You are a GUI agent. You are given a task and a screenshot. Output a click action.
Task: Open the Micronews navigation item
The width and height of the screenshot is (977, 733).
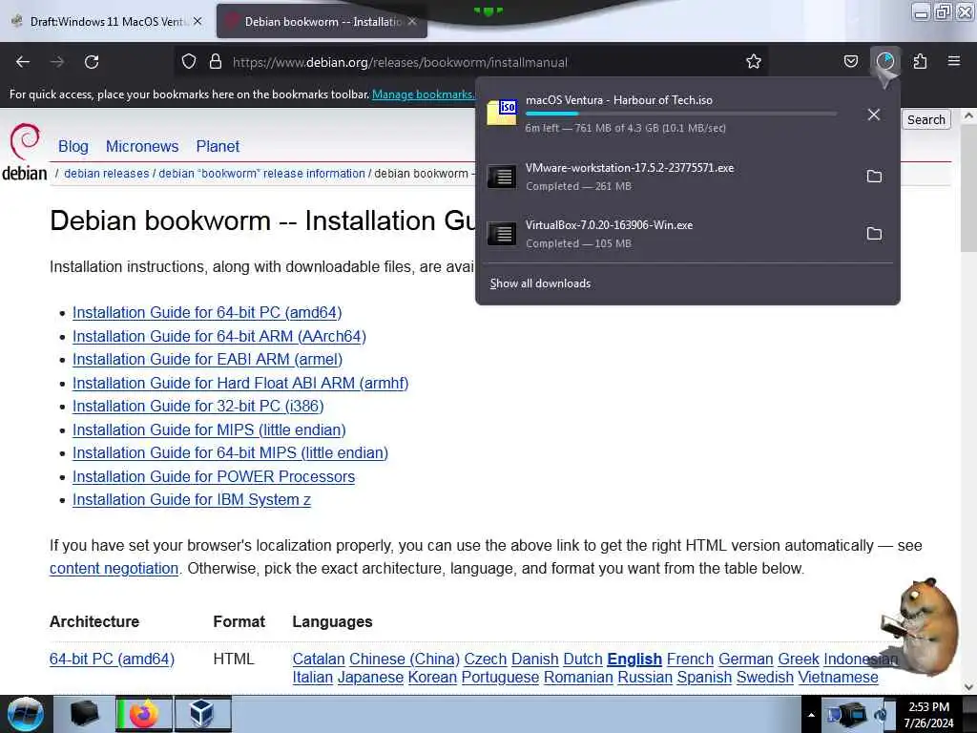pos(142,146)
